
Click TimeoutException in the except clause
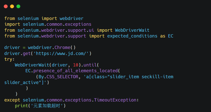[115, 100]
